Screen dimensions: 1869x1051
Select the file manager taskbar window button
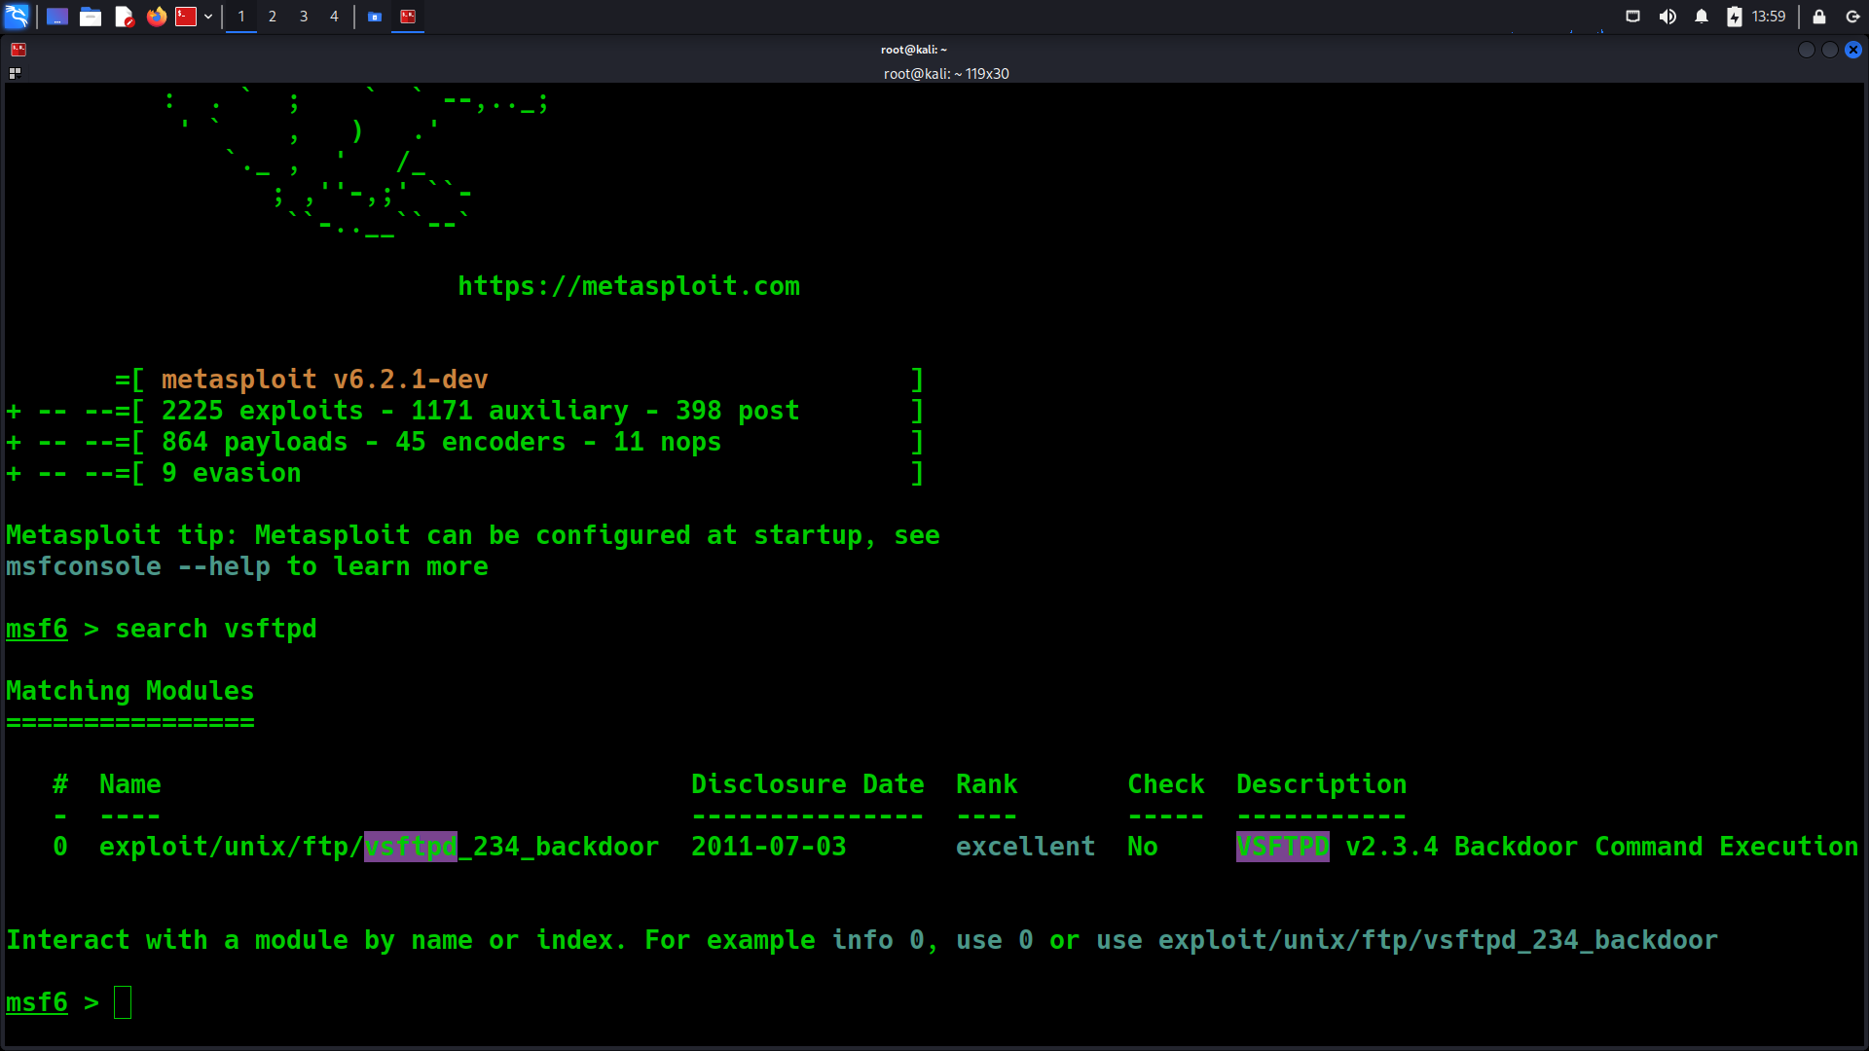(x=375, y=17)
